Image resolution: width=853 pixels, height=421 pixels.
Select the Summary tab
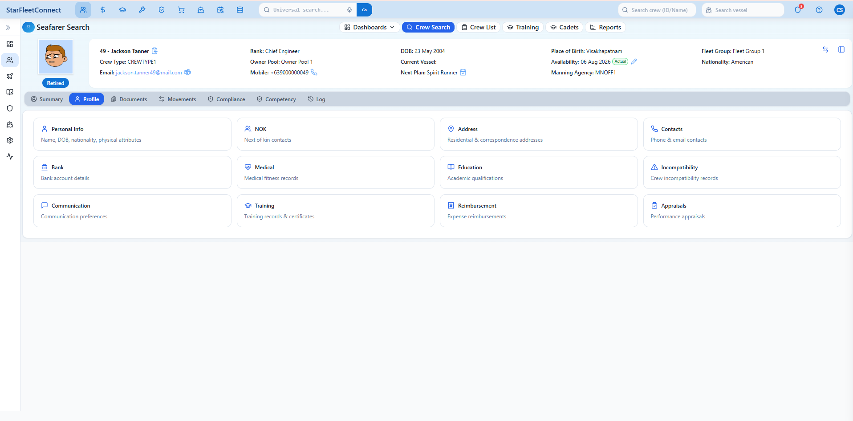point(47,99)
